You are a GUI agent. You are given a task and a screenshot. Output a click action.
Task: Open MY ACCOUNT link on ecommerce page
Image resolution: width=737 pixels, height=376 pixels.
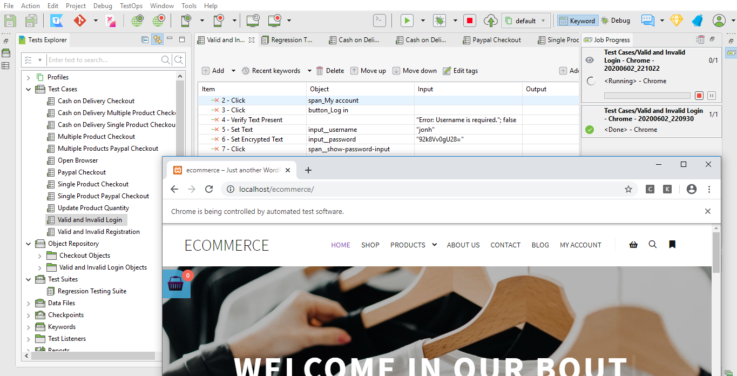click(x=580, y=245)
